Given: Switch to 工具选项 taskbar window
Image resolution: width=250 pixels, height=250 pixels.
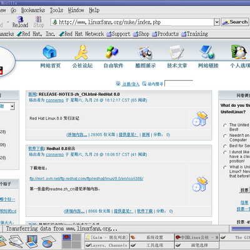Looking at the screenshot, I should pos(152,245).
